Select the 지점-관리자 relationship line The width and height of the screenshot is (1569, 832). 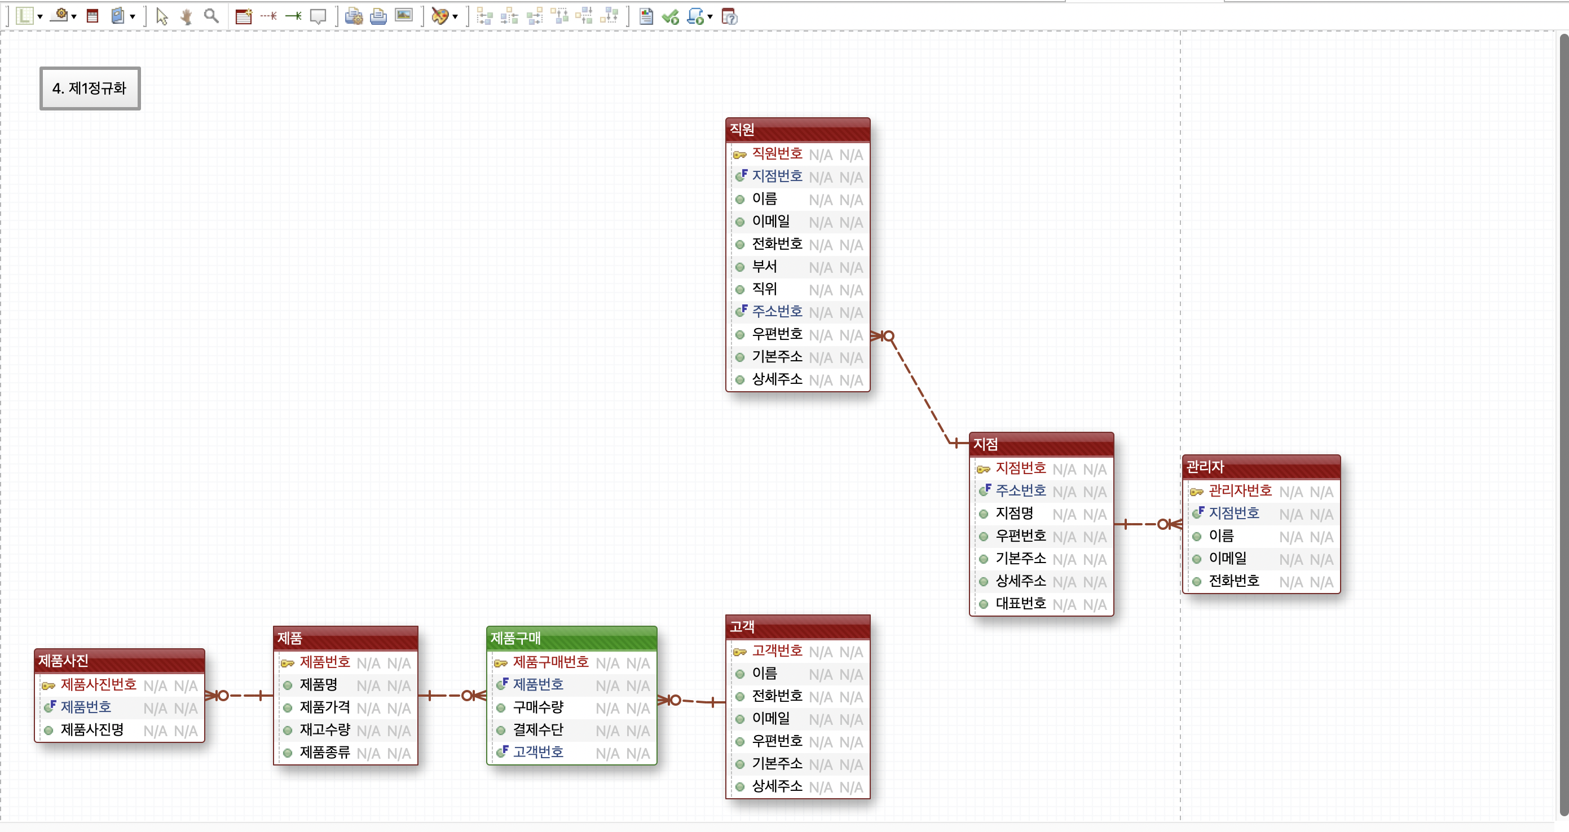point(1148,524)
